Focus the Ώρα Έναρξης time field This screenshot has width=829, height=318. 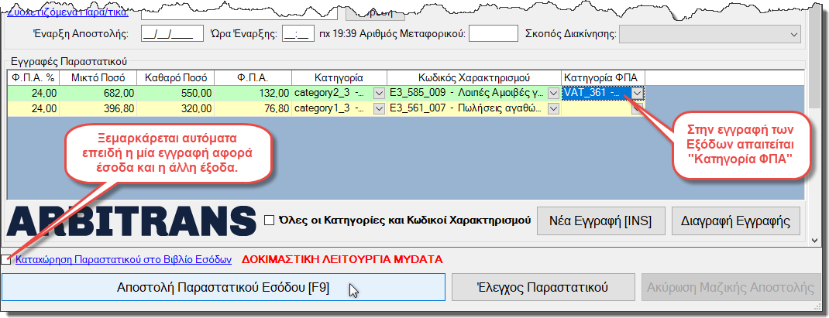(298, 34)
